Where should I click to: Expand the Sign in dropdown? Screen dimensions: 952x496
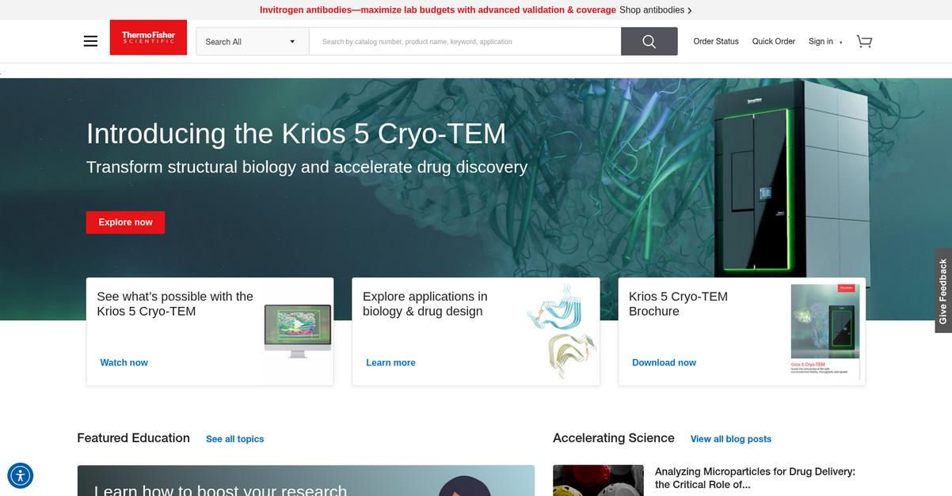(825, 41)
